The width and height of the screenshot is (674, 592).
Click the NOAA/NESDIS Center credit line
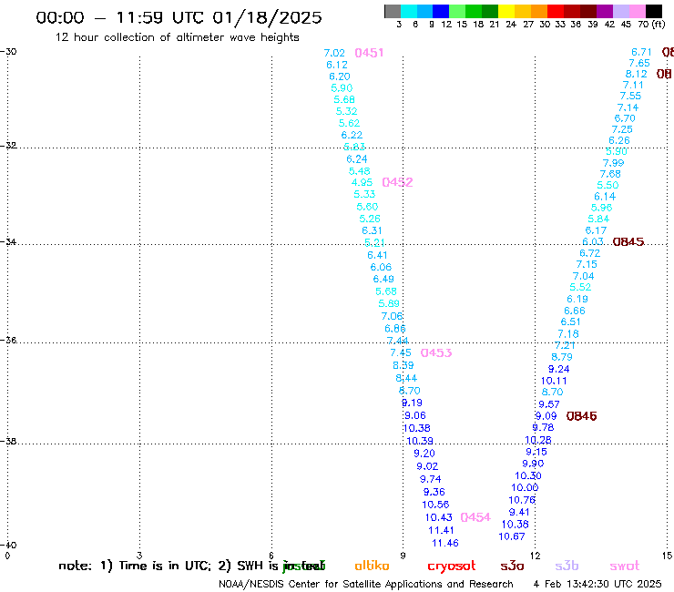click(366, 584)
